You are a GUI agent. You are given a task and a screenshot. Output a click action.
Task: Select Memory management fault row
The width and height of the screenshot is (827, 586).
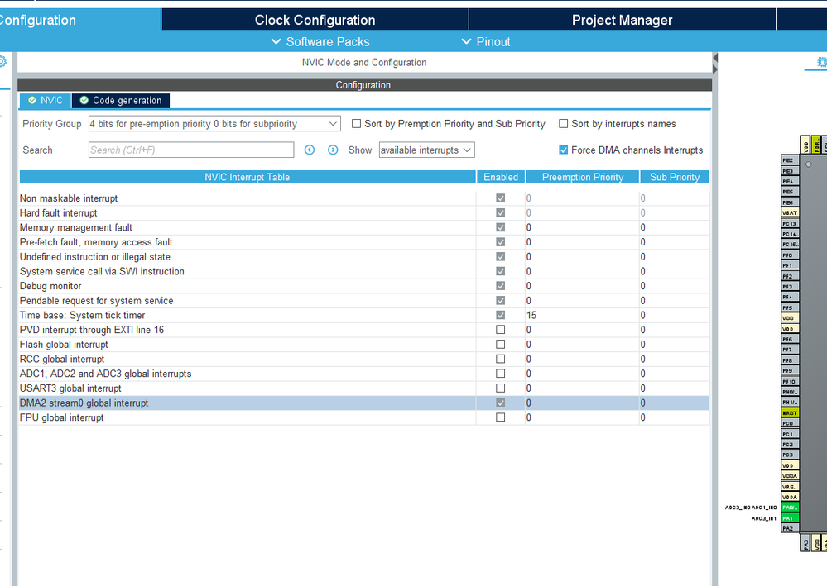tap(364, 227)
